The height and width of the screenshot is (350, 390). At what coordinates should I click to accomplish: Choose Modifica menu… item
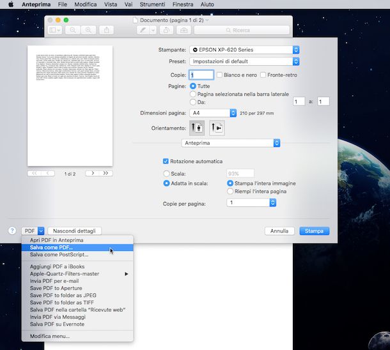77,336
